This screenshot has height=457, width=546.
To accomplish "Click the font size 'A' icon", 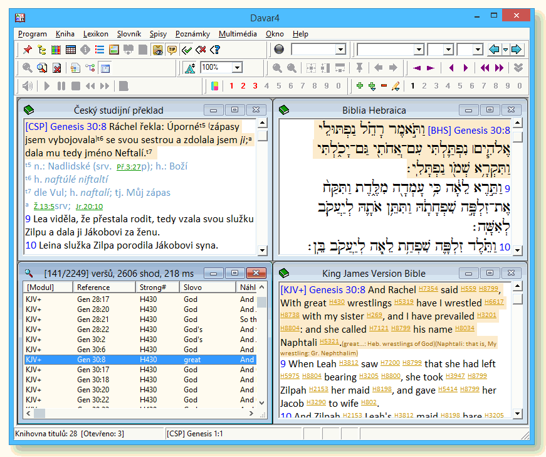I will tap(191, 68).
